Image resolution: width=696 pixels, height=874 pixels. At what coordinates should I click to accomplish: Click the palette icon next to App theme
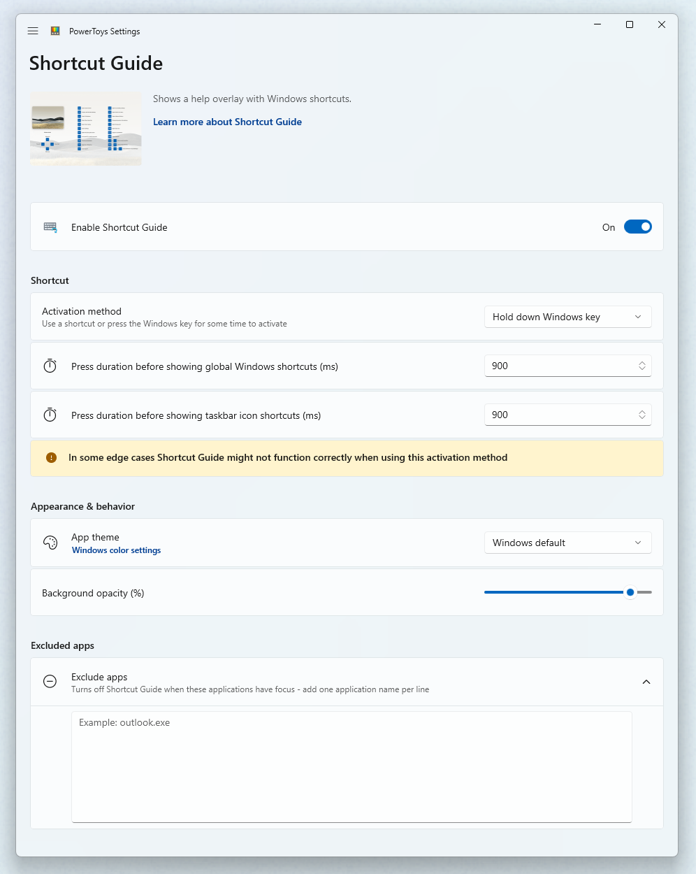[50, 543]
